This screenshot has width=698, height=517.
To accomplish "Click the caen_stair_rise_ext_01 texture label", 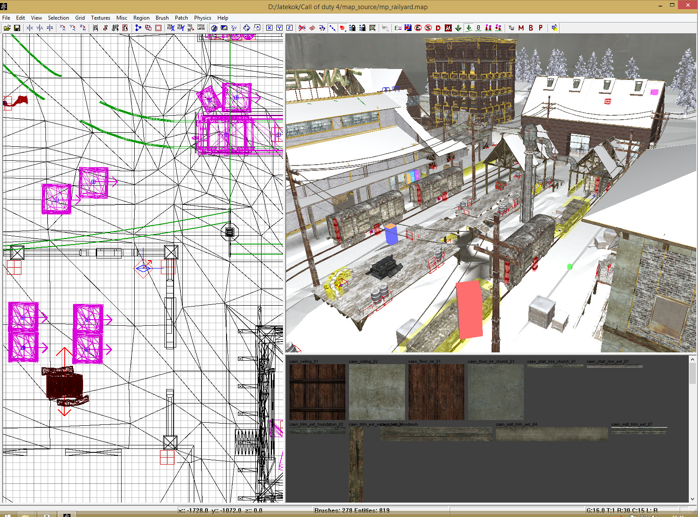I will click(x=607, y=362).
